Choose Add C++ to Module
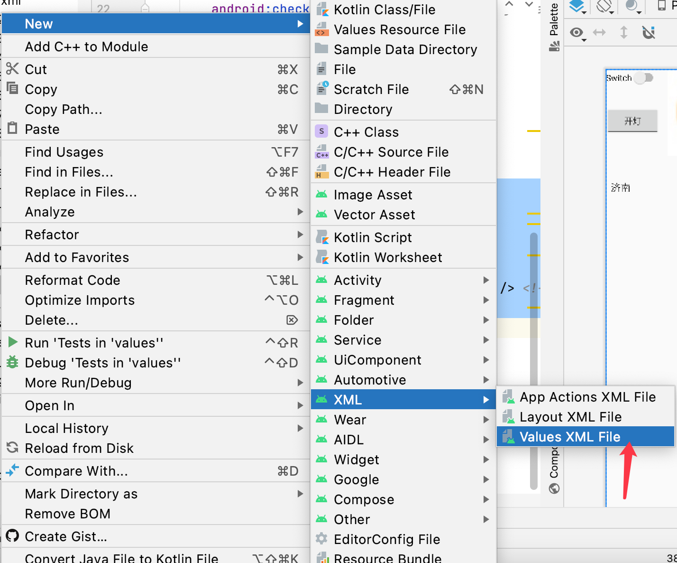The width and height of the screenshot is (677, 563). pos(156,47)
